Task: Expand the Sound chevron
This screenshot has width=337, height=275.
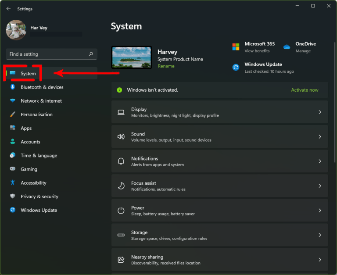Action: coord(320,137)
